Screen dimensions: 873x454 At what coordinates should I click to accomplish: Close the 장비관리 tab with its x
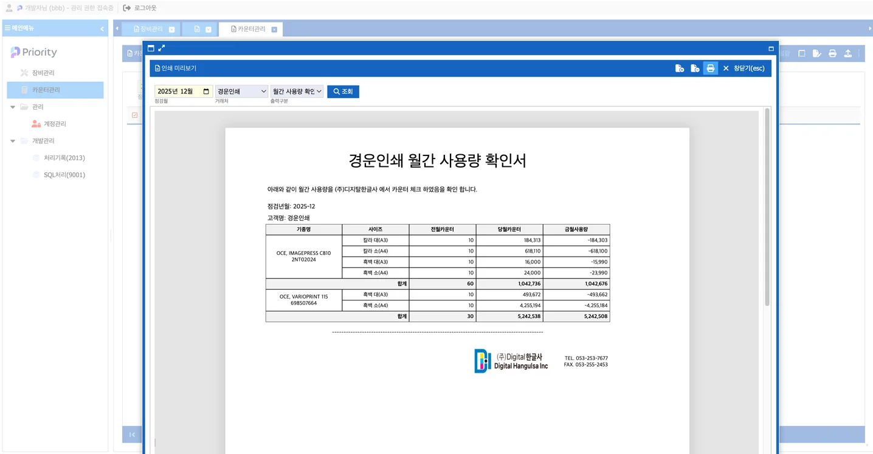click(x=172, y=29)
